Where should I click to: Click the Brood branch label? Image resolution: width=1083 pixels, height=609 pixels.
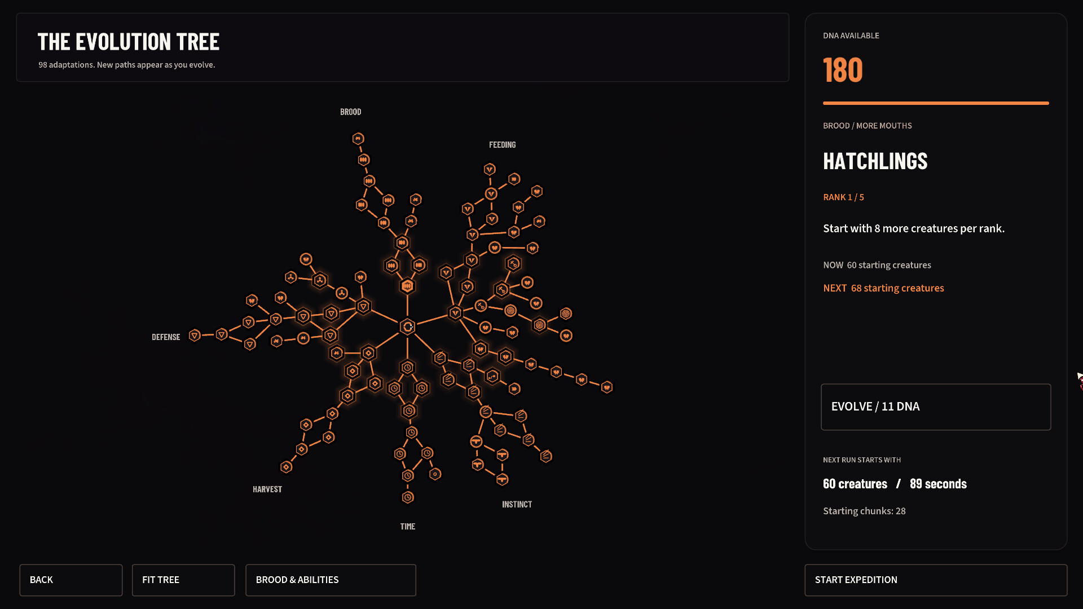click(x=350, y=112)
